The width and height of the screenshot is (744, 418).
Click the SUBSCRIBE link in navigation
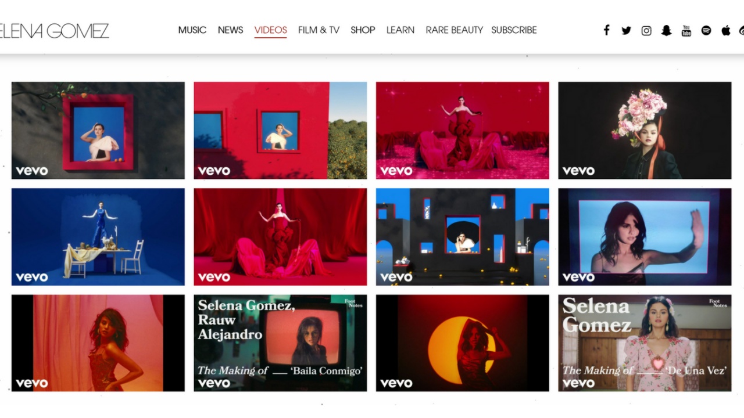514,30
